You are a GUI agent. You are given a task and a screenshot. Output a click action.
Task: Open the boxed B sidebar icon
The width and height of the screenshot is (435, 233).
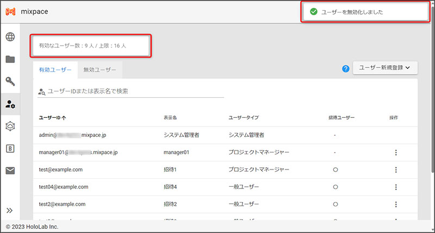10,148
